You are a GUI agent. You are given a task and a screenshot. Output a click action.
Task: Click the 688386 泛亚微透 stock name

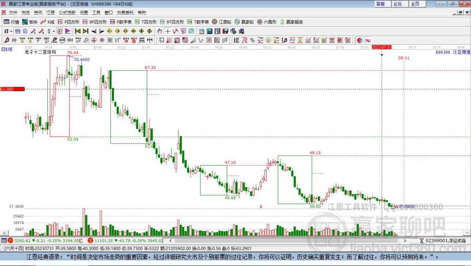pos(453,52)
